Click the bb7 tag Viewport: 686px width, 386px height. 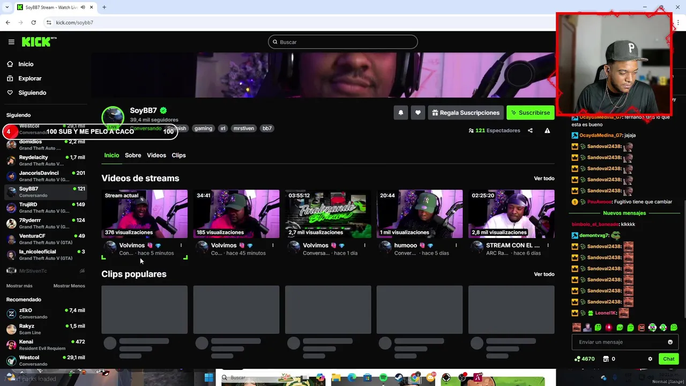click(267, 128)
